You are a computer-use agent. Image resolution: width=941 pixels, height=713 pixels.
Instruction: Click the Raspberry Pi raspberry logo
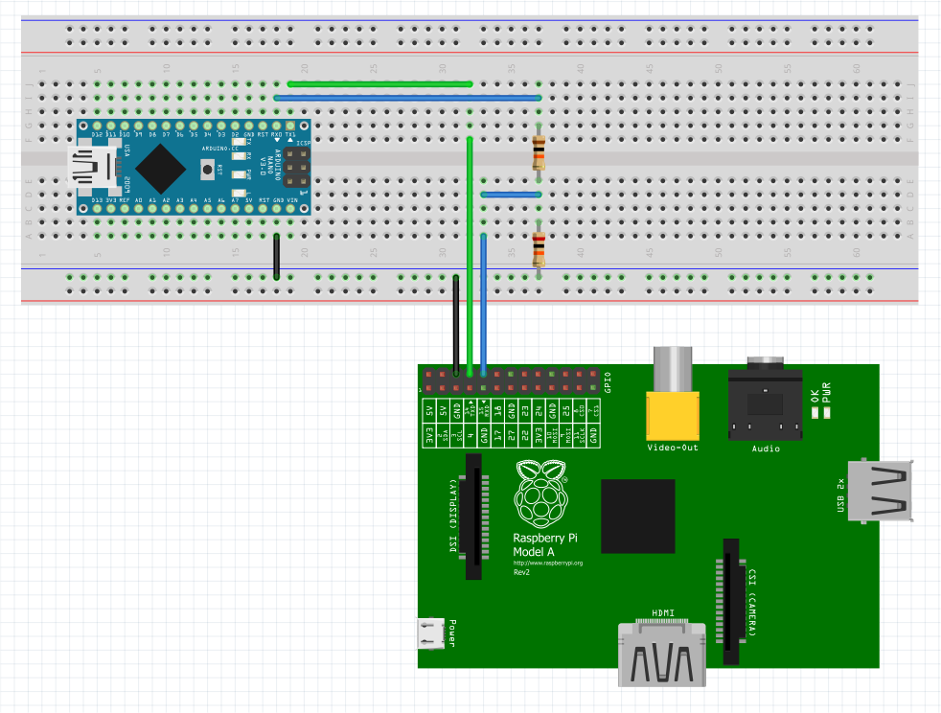click(x=540, y=494)
